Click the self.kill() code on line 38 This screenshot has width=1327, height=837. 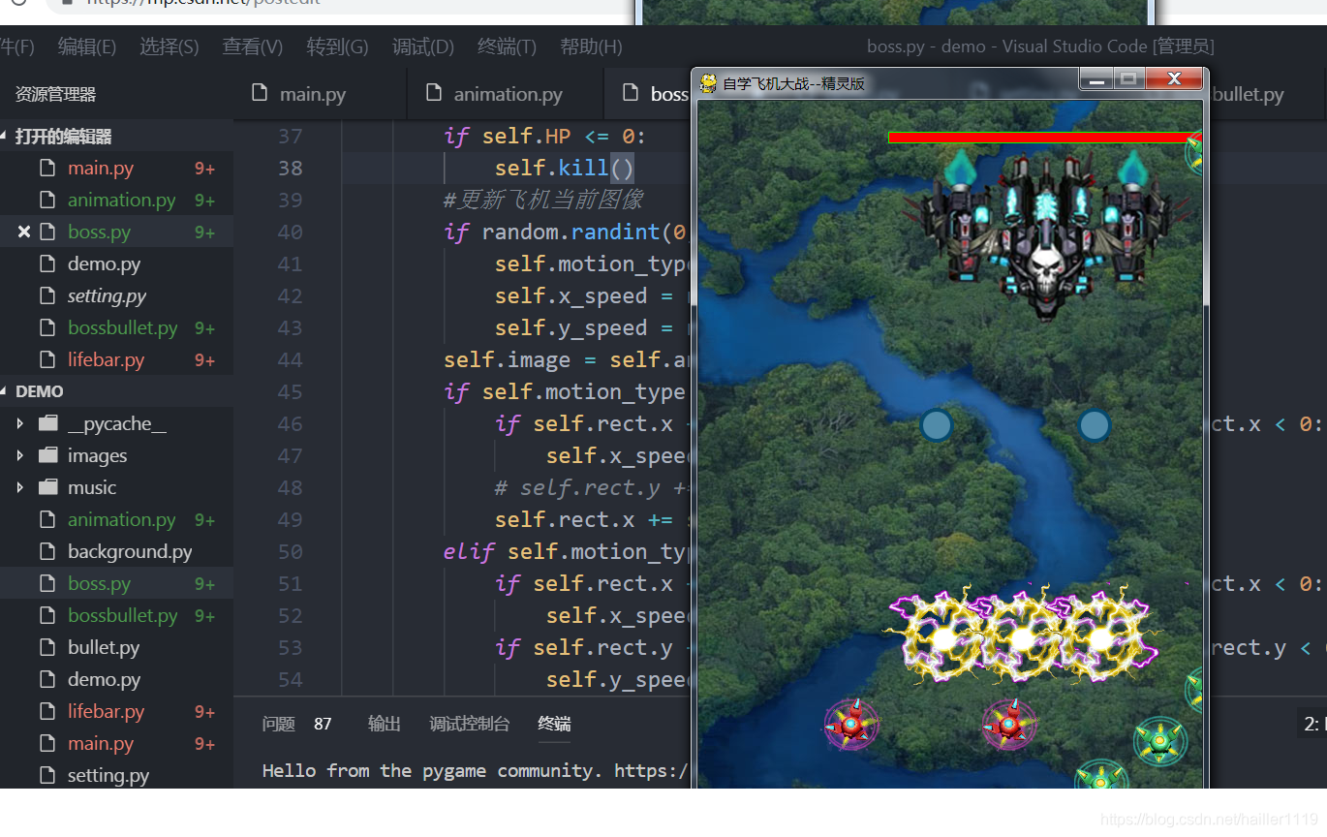pyautogui.click(x=564, y=168)
